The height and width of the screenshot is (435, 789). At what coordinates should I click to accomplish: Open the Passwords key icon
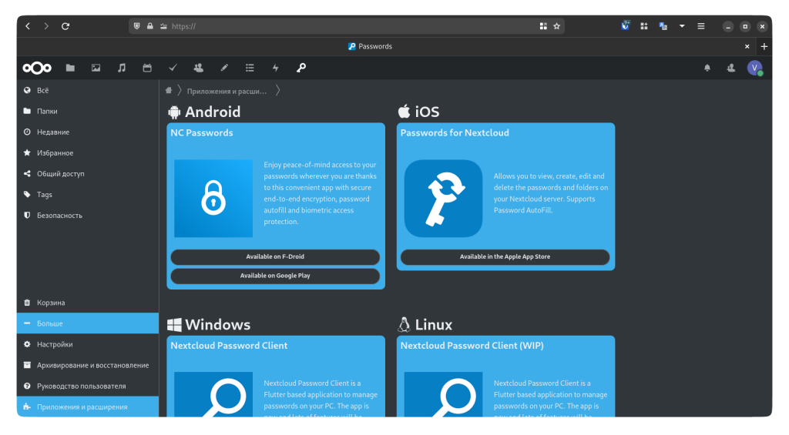[x=301, y=68]
